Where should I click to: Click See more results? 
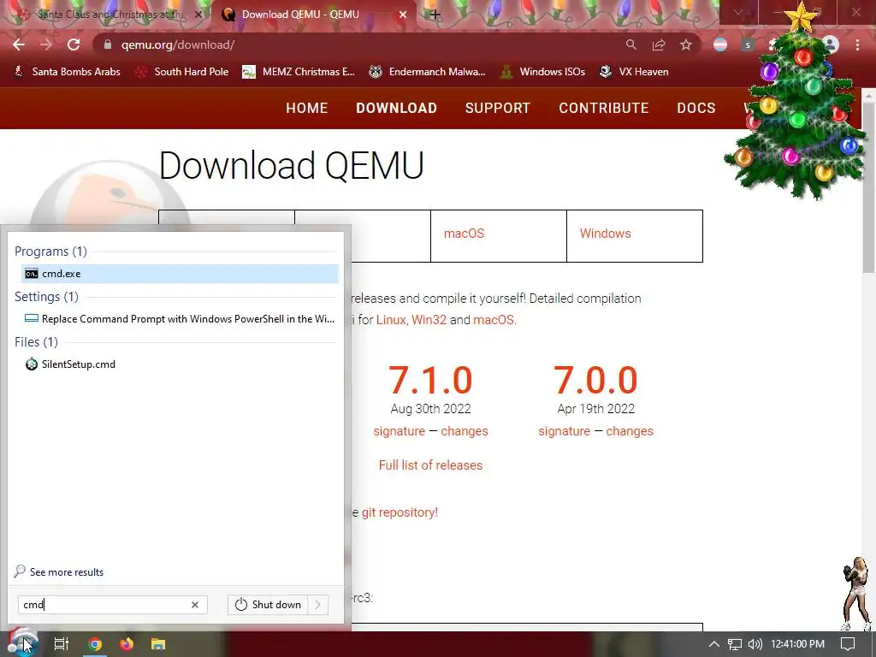click(59, 572)
